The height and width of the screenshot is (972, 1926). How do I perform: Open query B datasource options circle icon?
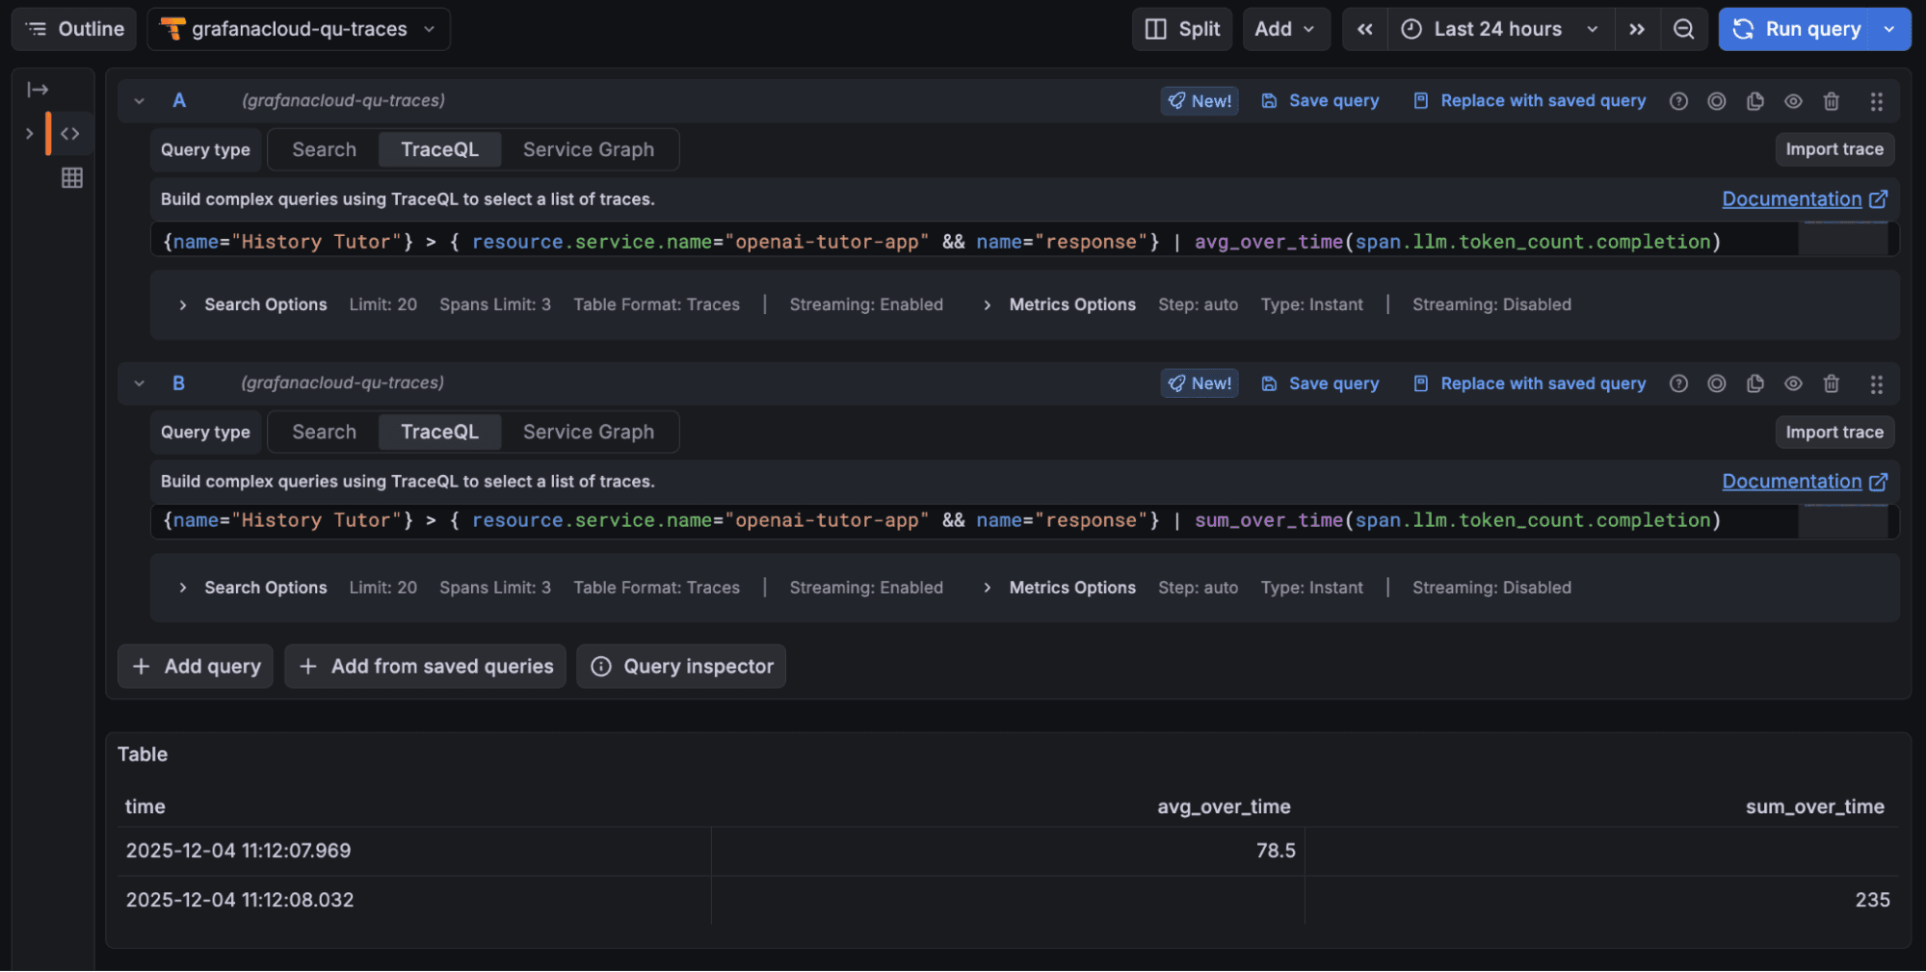[x=1717, y=383]
